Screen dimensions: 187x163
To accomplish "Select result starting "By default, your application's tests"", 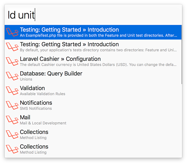I will [x=93, y=47].
